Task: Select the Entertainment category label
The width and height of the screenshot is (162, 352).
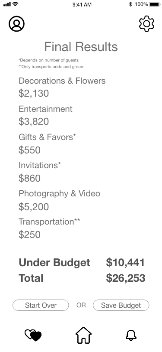Action: click(x=45, y=109)
